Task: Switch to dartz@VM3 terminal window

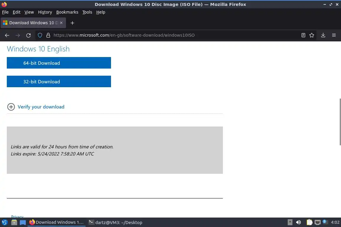Action: pyautogui.click(x=115, y=223)
